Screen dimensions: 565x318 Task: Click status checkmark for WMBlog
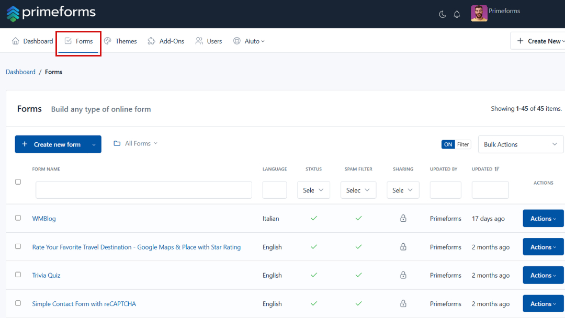coord(314,218)
